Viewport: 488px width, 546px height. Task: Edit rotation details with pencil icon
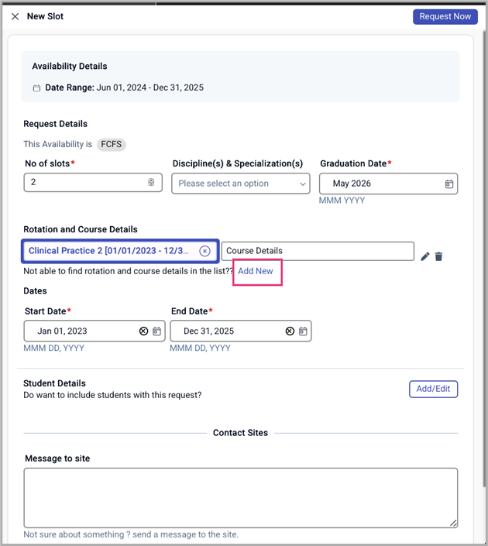click(x=424, y=256)
